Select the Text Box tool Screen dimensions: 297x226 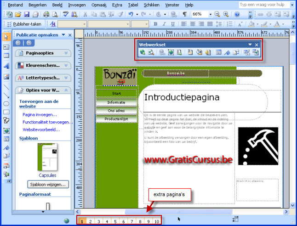click(x=6, y=47)
